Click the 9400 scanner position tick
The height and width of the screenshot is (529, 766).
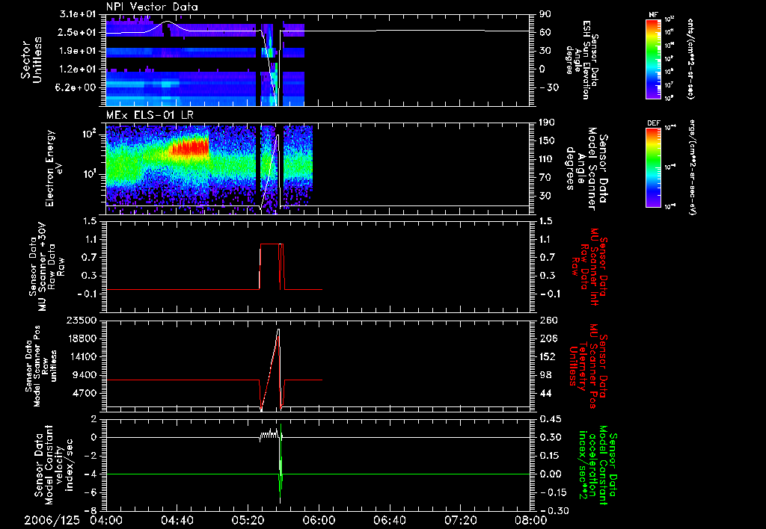click(x=85, y=375)
